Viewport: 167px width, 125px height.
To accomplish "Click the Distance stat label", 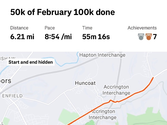I will (19, 28).
